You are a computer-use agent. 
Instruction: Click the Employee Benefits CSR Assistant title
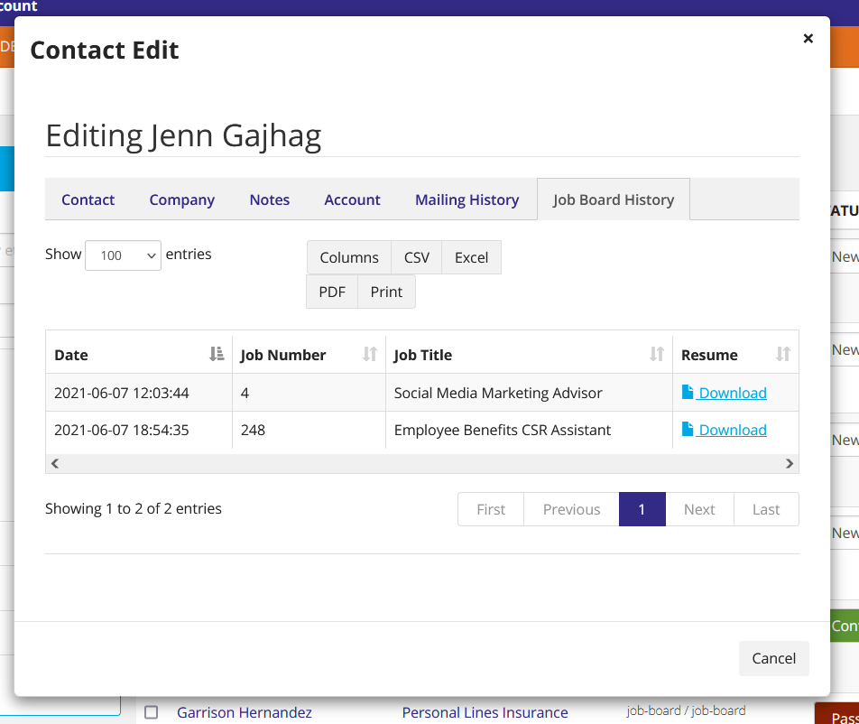click(x=503, y=431)
